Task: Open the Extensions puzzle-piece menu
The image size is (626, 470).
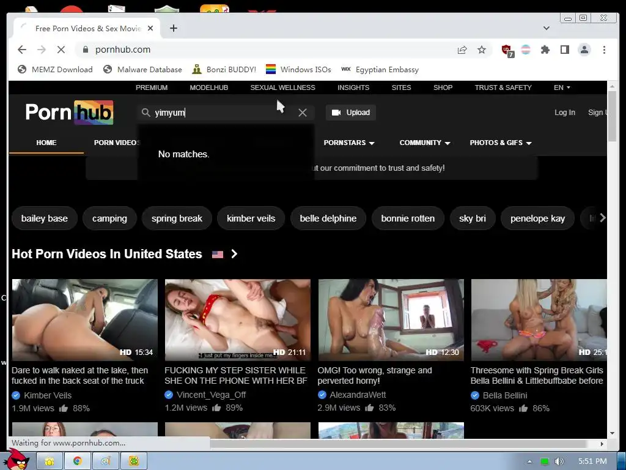Action: [x=545, y=50]
